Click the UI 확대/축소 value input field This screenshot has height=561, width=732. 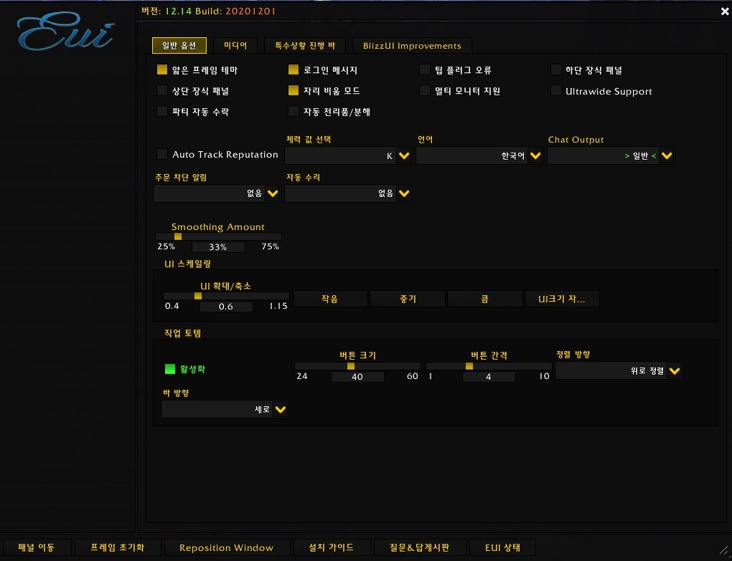tap(226, 307)
